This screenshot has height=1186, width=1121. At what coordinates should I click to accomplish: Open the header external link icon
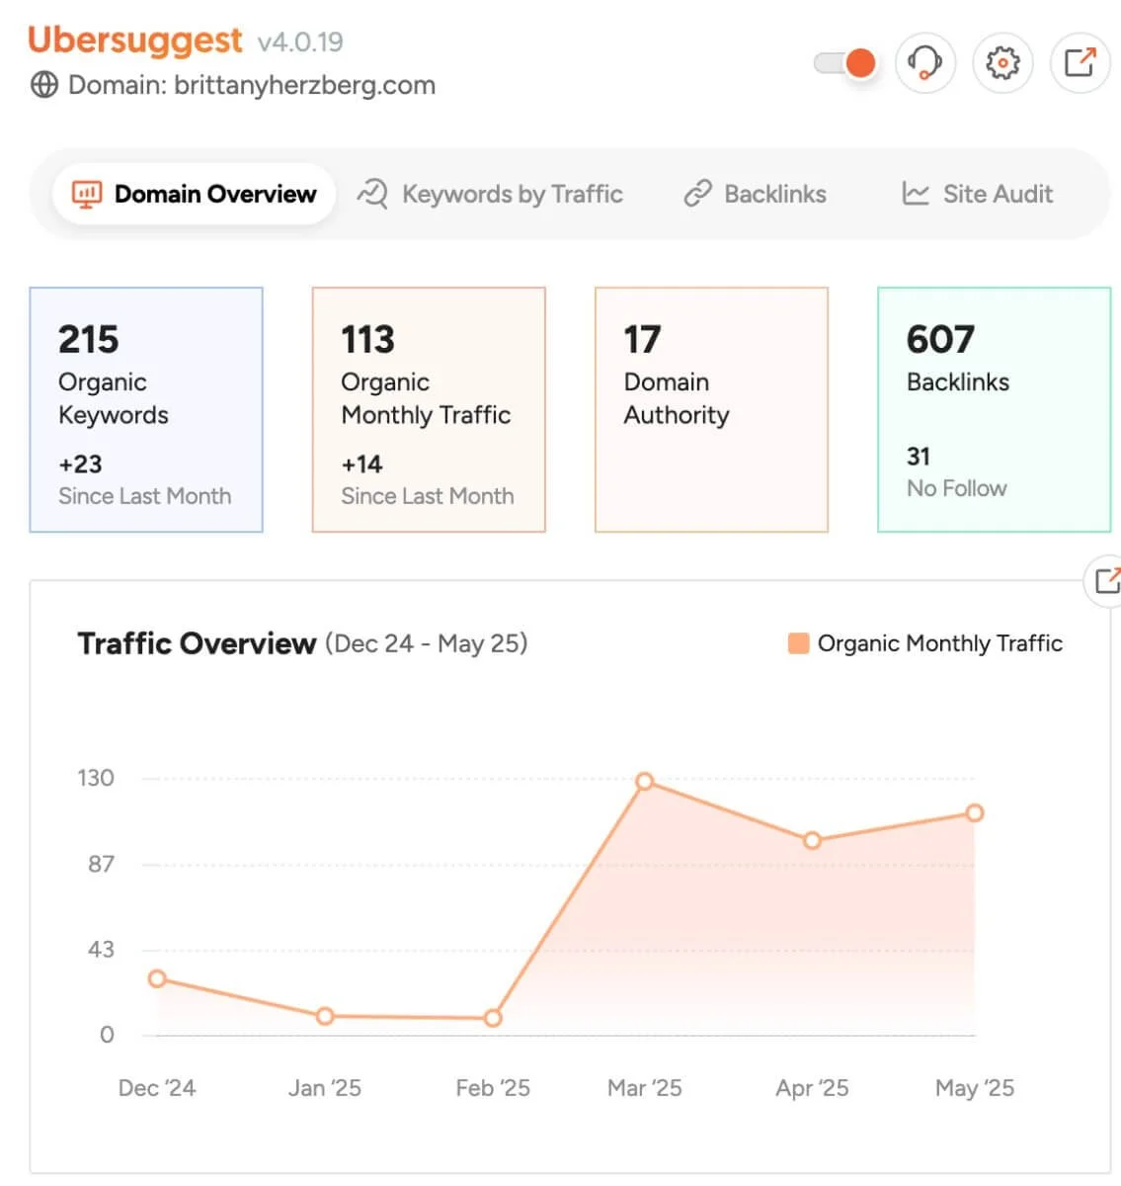1080,63
